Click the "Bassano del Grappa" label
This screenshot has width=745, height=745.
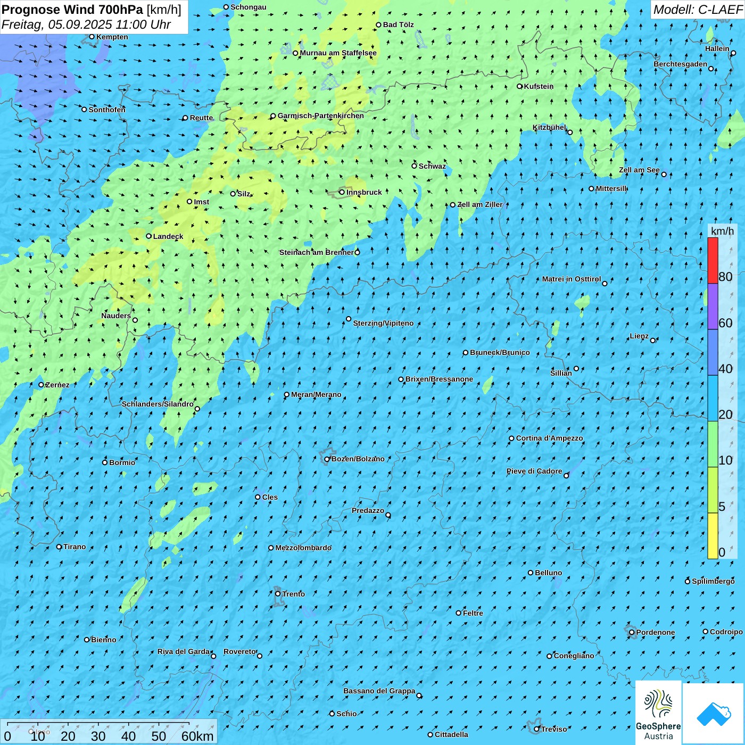pyautogui.click(x=379, y=691)
